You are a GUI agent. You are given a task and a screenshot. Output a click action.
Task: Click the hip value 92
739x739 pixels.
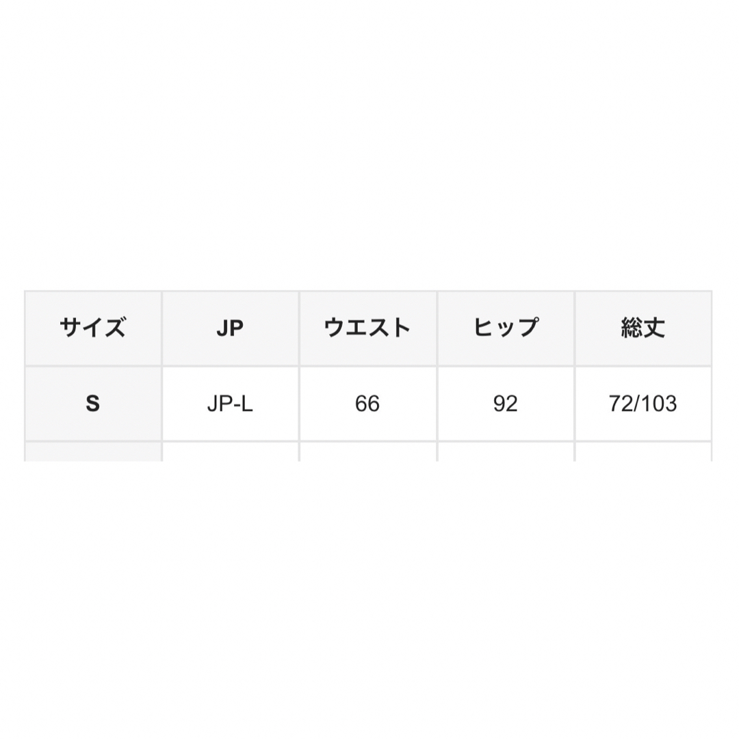(506, 404)
